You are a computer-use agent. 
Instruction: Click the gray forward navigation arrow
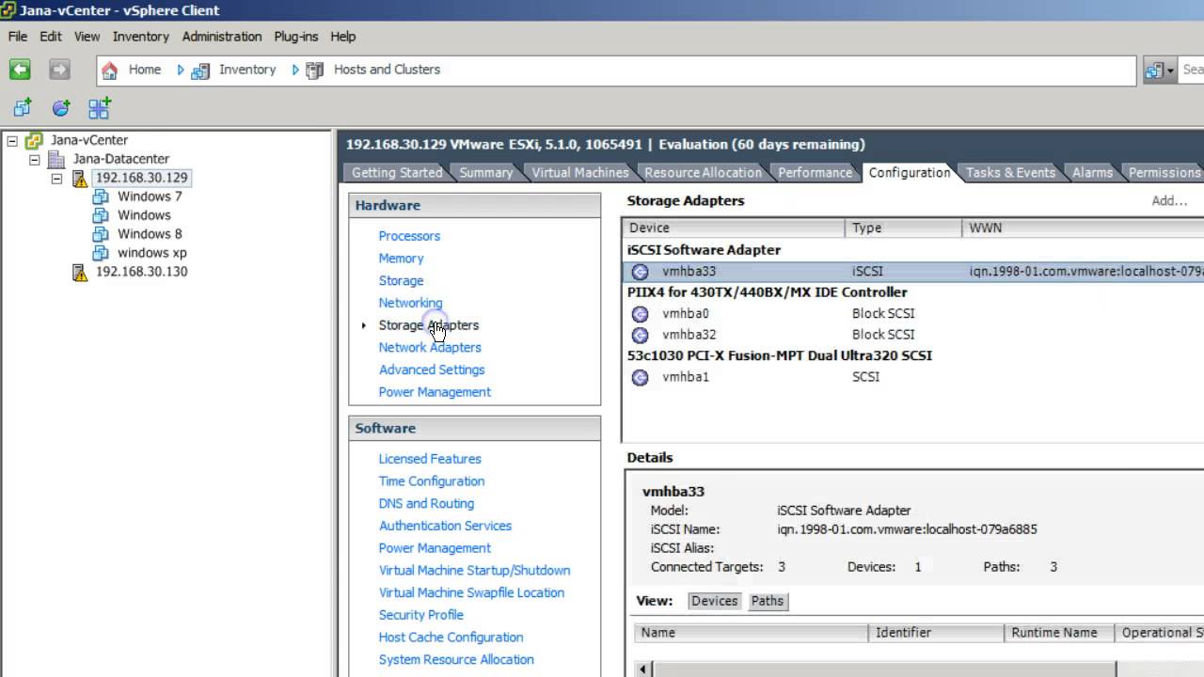59,70
